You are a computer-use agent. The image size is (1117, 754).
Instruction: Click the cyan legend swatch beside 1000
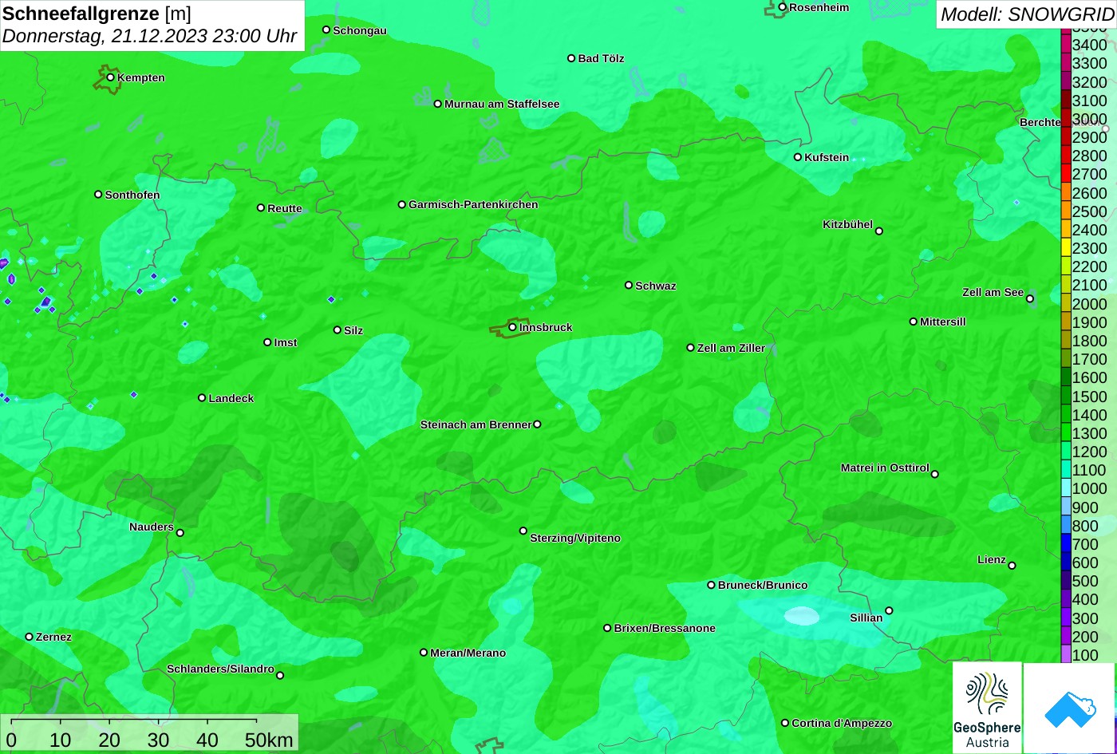click(1066, 488)
